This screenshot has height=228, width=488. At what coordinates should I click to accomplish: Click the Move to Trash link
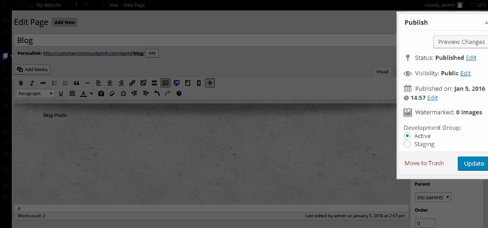coord(424,163)
